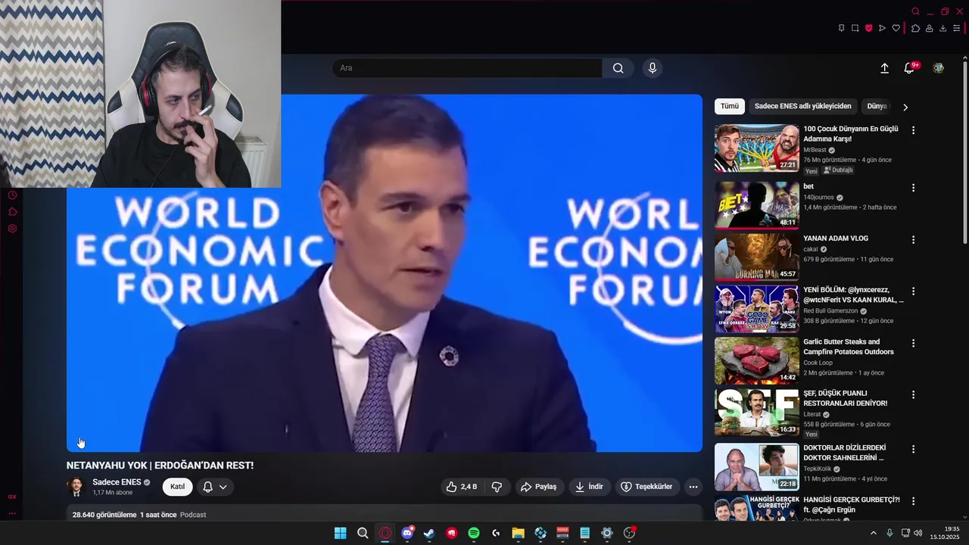Open Opera's tab search magnifier
The height and width of the screenshot is (545, 969).
[915, 11]
